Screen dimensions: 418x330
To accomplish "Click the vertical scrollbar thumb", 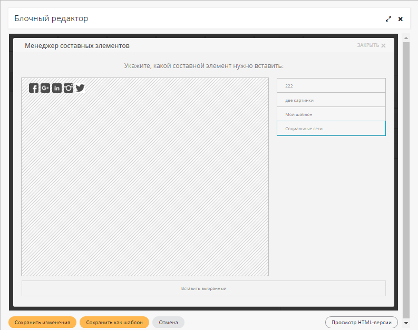I will click(x=406, y=179).
